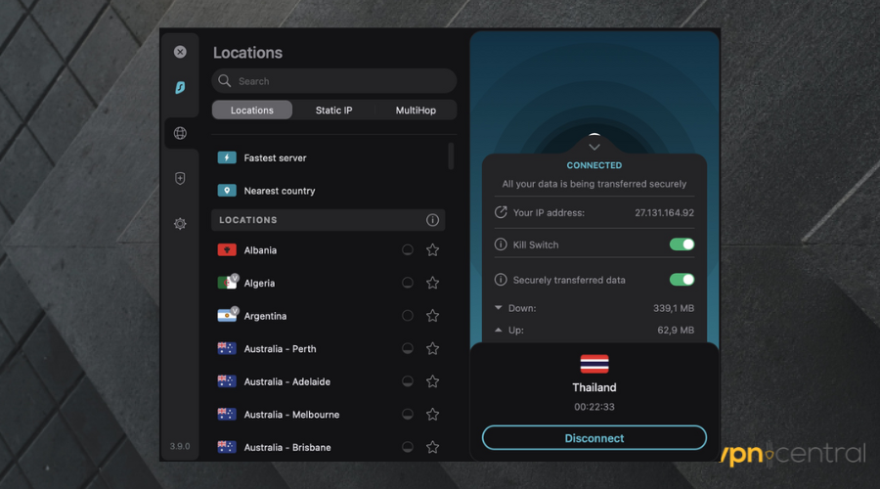Refresh the IP address icon
The image size is (880, 489).
tap(501, 212)
